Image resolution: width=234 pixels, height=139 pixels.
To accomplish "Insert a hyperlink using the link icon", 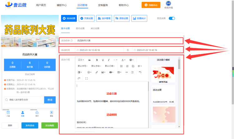I will (x=96, y=72).
